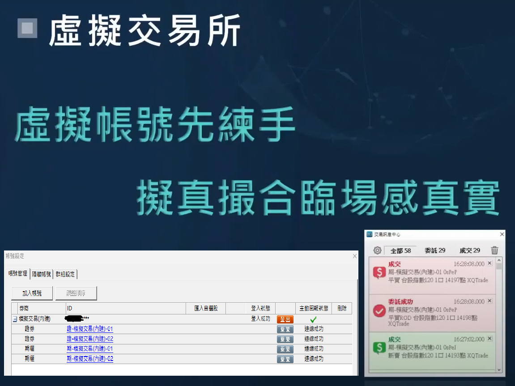The height and width of the screenshot is (386, 515).
Task: Switch to the 群組設定 tab
Action: point(65,274)
